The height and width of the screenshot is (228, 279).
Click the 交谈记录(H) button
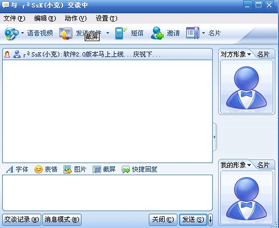coord(22,220)
